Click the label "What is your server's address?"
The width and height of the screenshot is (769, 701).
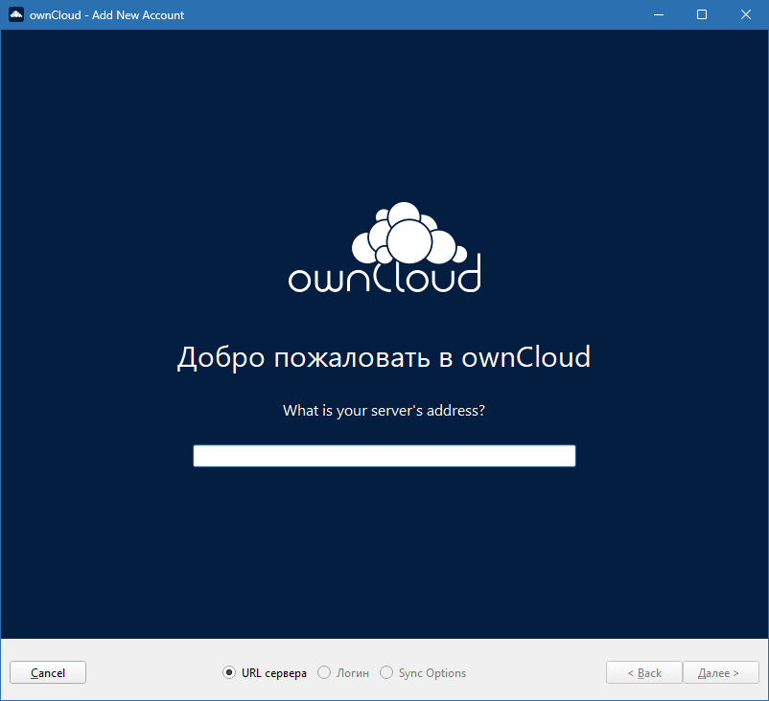point(384,410)
